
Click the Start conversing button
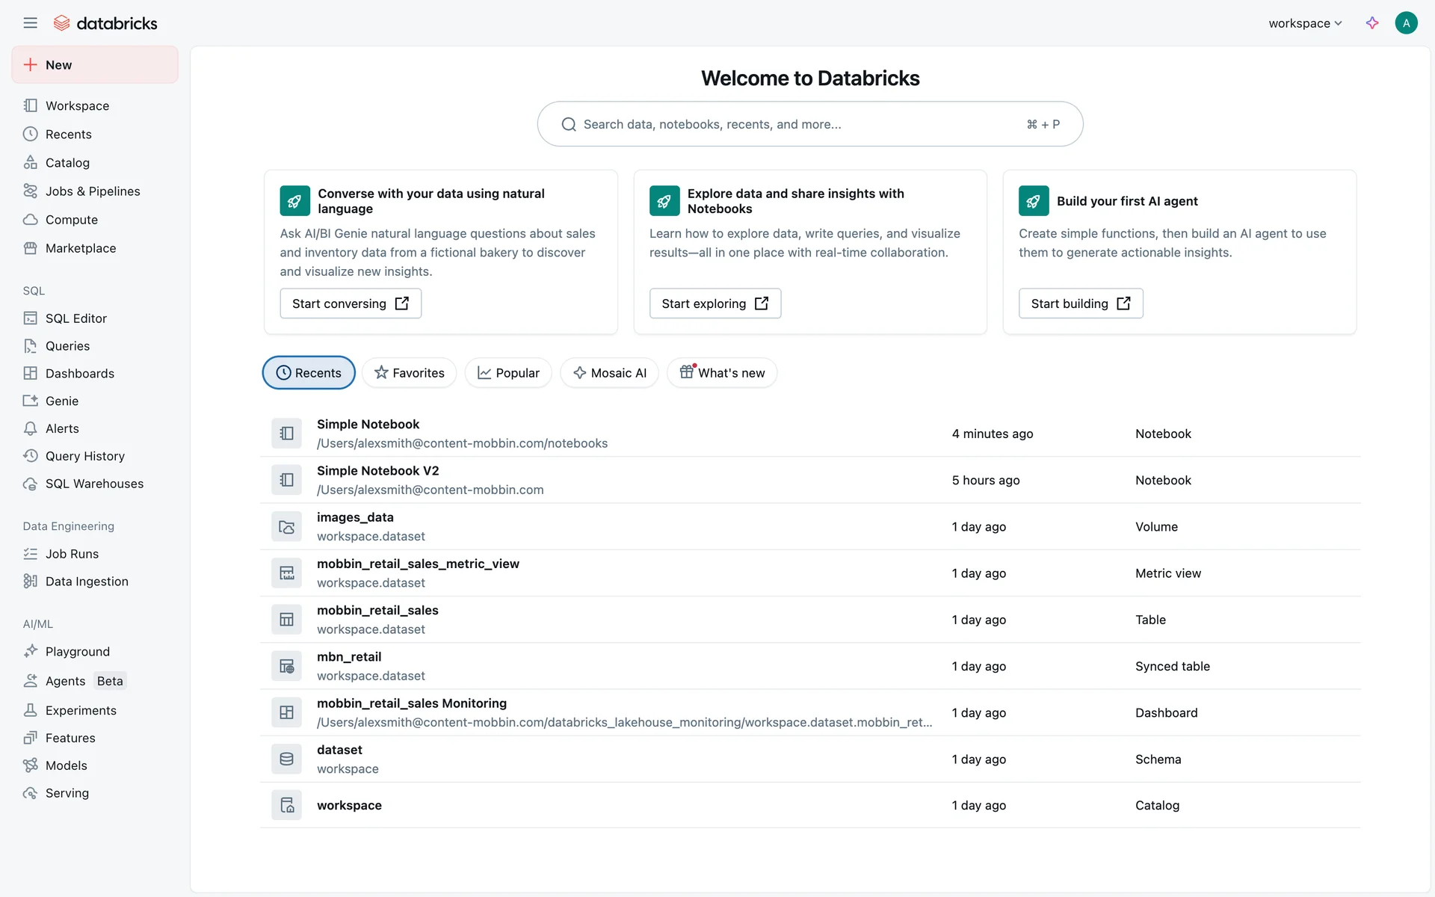[x=351, y=303]
